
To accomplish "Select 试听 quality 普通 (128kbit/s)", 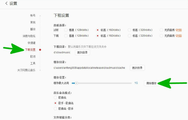I will click(66, 30).
